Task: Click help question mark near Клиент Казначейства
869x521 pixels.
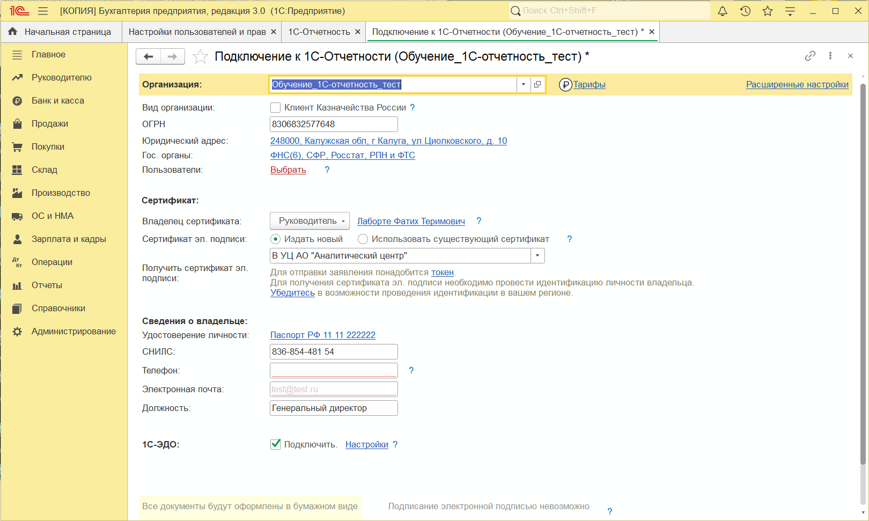Action: (x=413, y=107)
